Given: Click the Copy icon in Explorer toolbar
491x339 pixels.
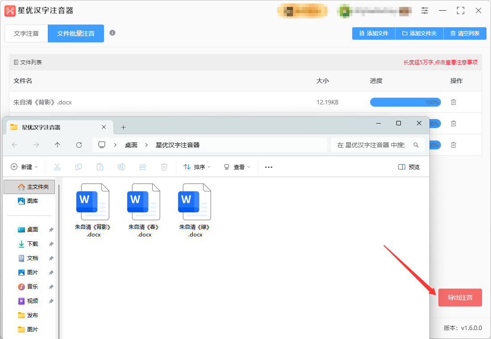Looking at the screenshot, I should pos(79,167).
